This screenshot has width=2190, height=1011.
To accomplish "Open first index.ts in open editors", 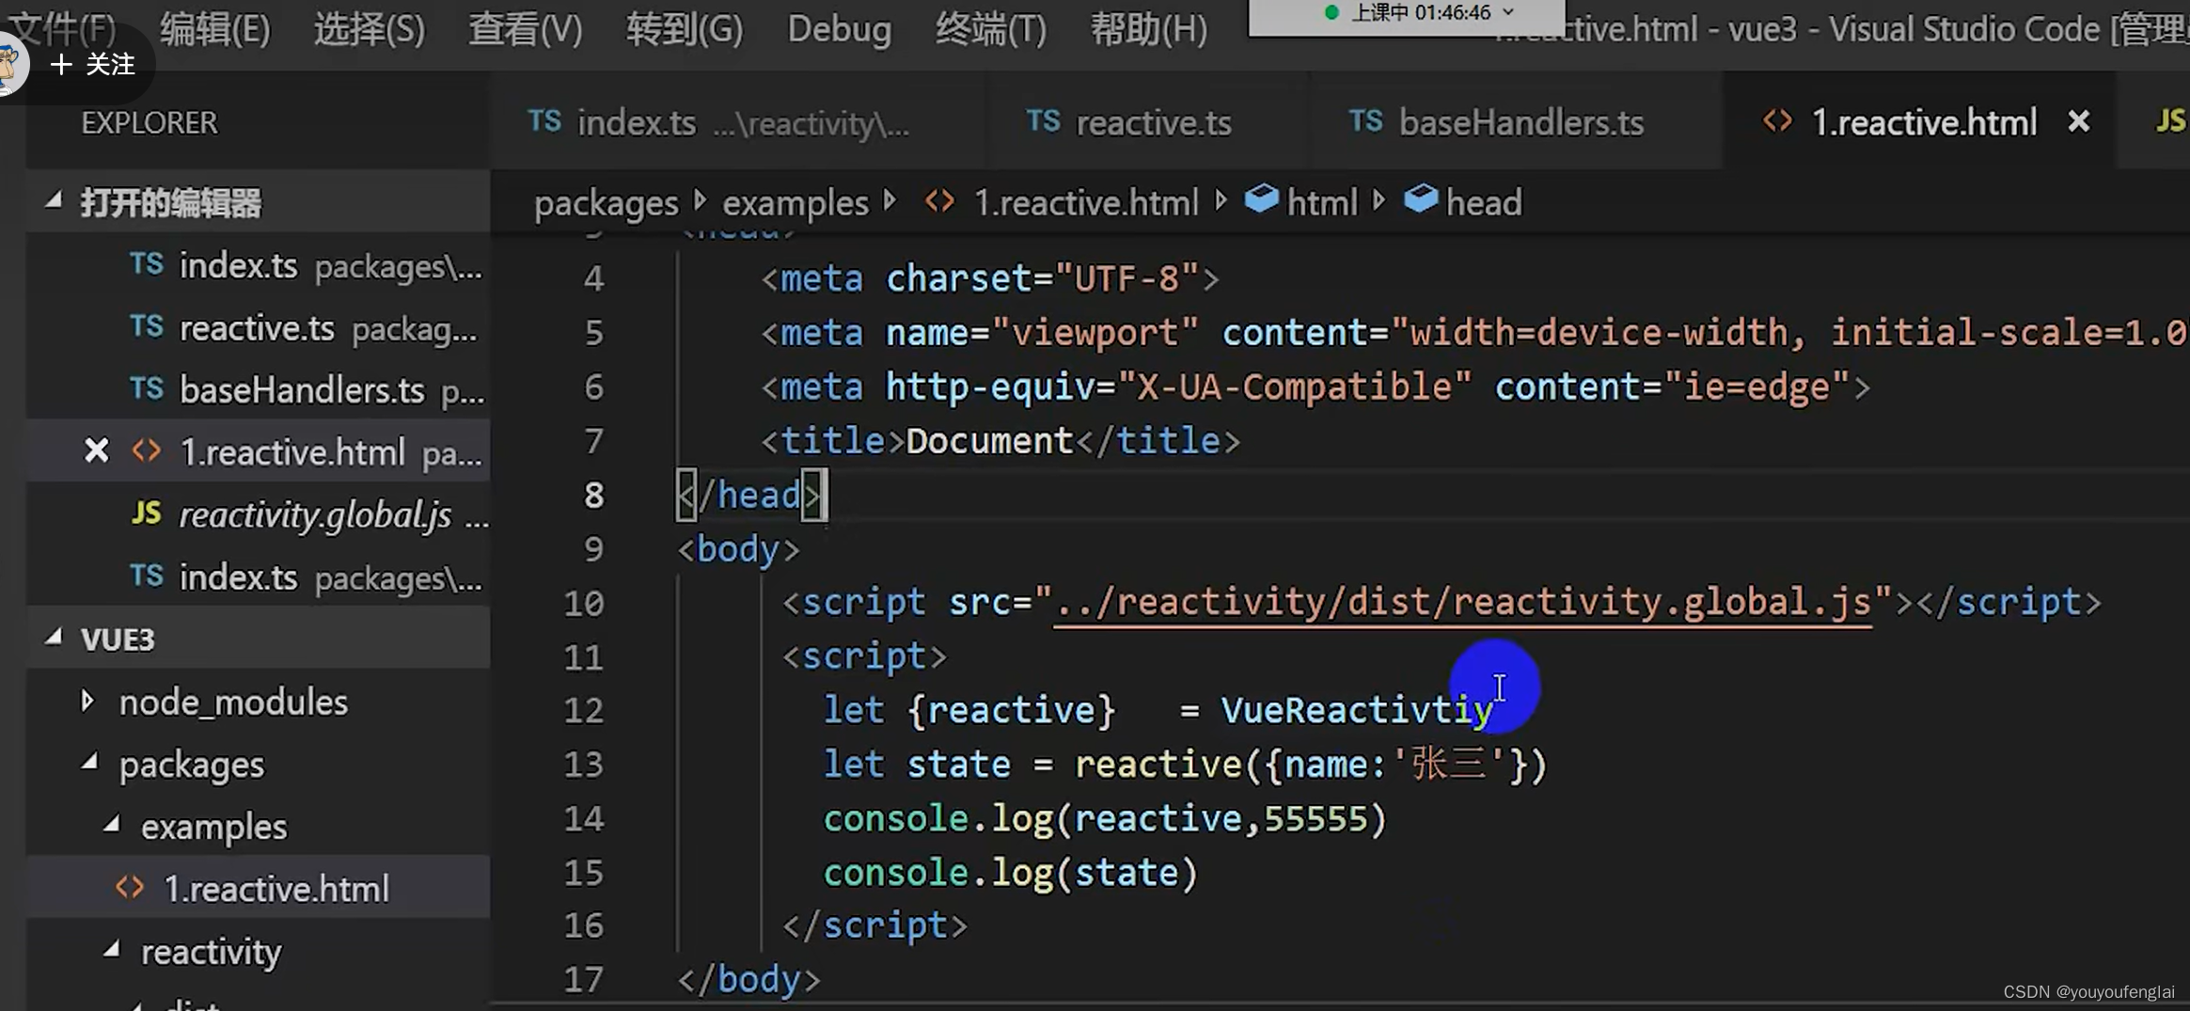I will [x=258, y=265].
